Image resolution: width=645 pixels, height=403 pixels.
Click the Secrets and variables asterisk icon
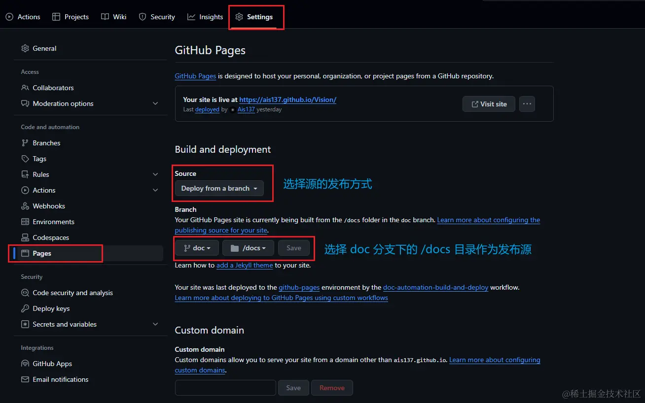25,324
